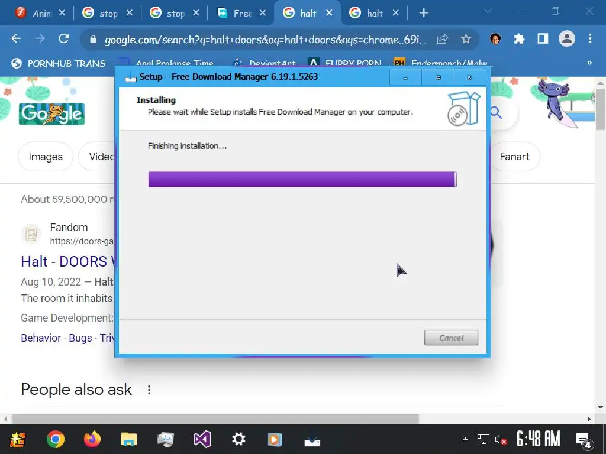Select the Fanart search filter chip
The height and width of the screenshot is (454, 606).
pyautogui.click(x=514, y=157)
